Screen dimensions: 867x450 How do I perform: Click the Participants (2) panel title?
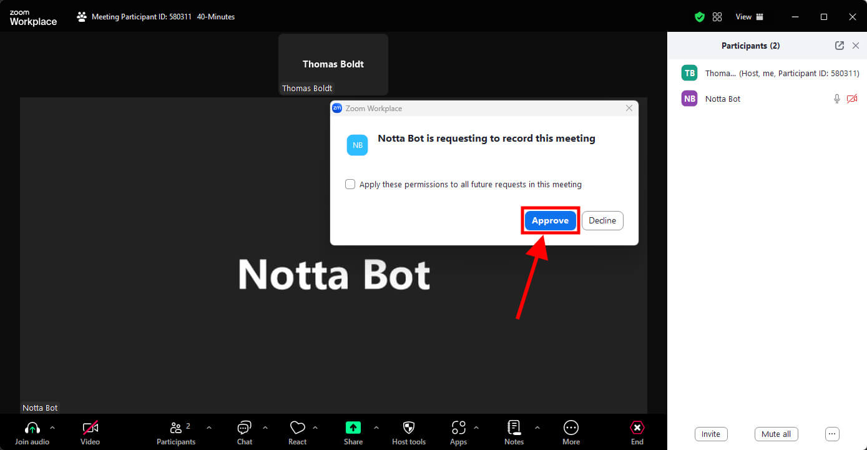[750, 46]
